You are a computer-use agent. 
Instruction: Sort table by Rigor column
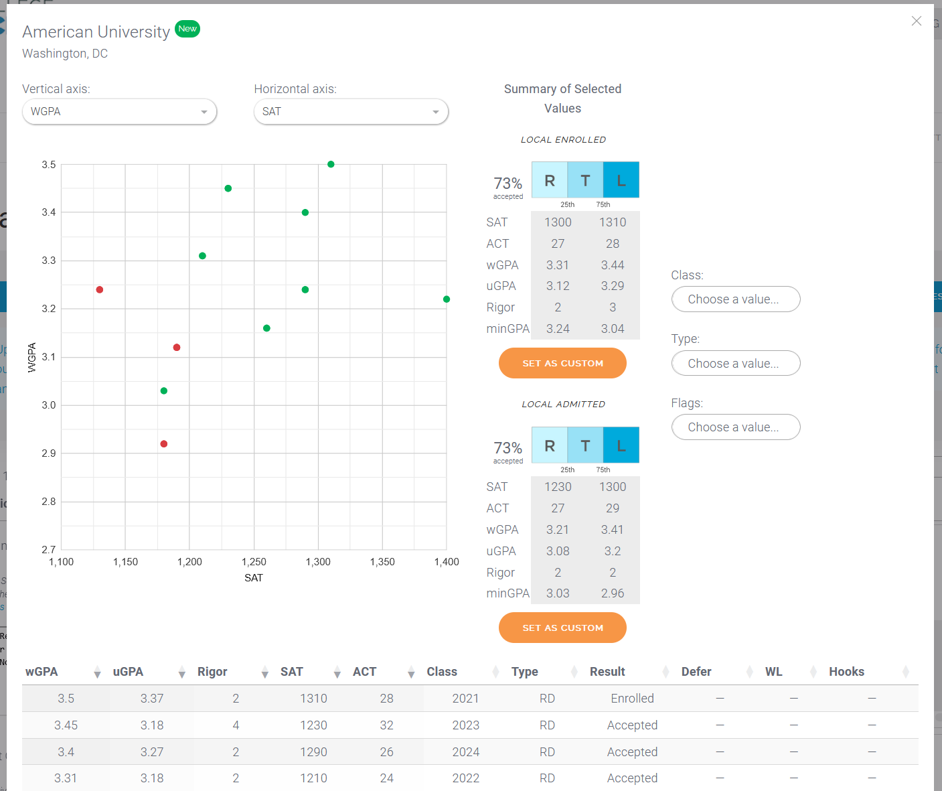[x=264, y=672]
